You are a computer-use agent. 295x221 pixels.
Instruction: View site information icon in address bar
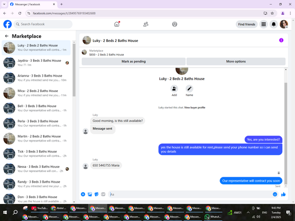coord(29,13)
